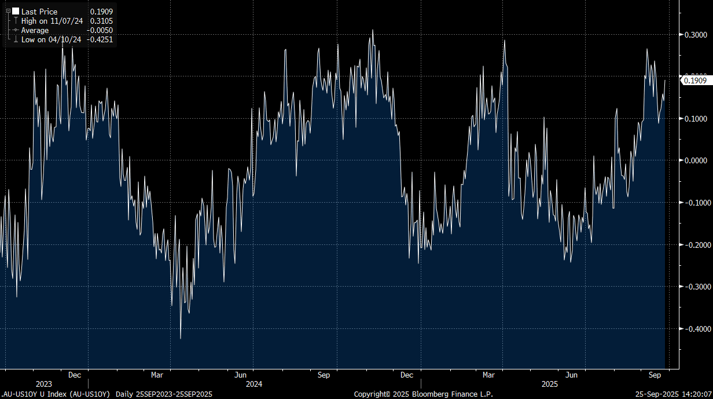Image resolution: width=713 pixels, height=399 pixels.
Task: Click the -0.4000 label on the y-axis
Action: click(694, 329)
